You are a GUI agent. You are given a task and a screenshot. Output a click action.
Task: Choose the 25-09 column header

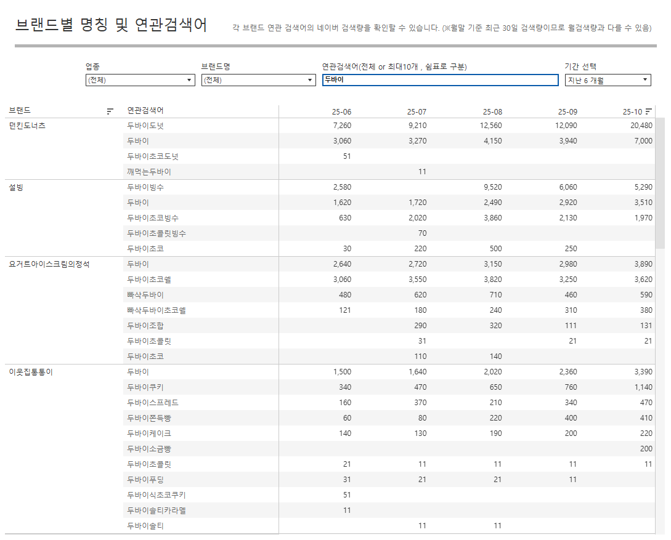[x=567, y=112]
